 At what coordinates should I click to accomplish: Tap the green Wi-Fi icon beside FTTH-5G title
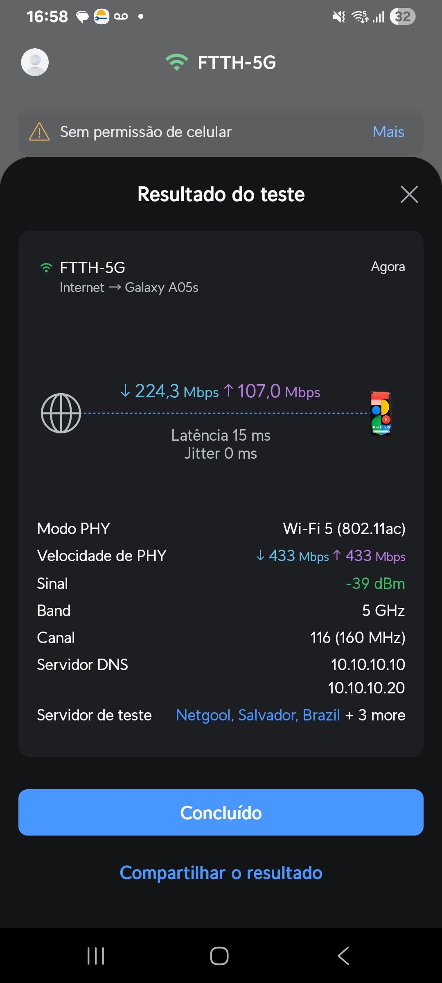click(x=176, y=62)
